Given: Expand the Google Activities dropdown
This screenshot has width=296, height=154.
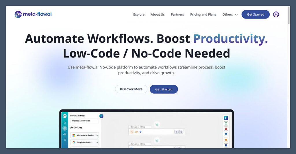Looking at the screenshot, I should point(84,142).
